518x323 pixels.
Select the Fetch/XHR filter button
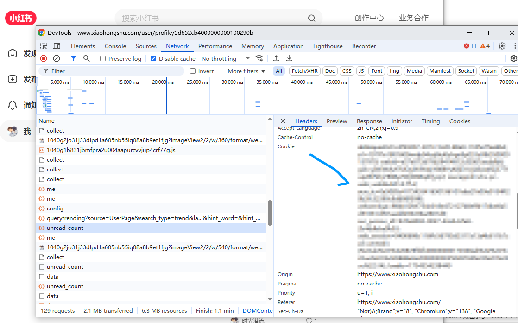pyautogui.click(x=304, y=71)
